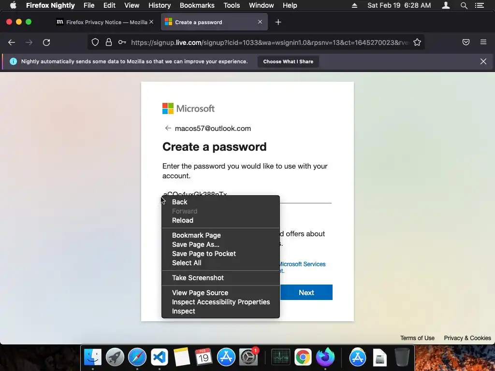The width and height of the screenshot is (495, 371).
Task: Open Safari from the Dock
Action: (137, 357)
